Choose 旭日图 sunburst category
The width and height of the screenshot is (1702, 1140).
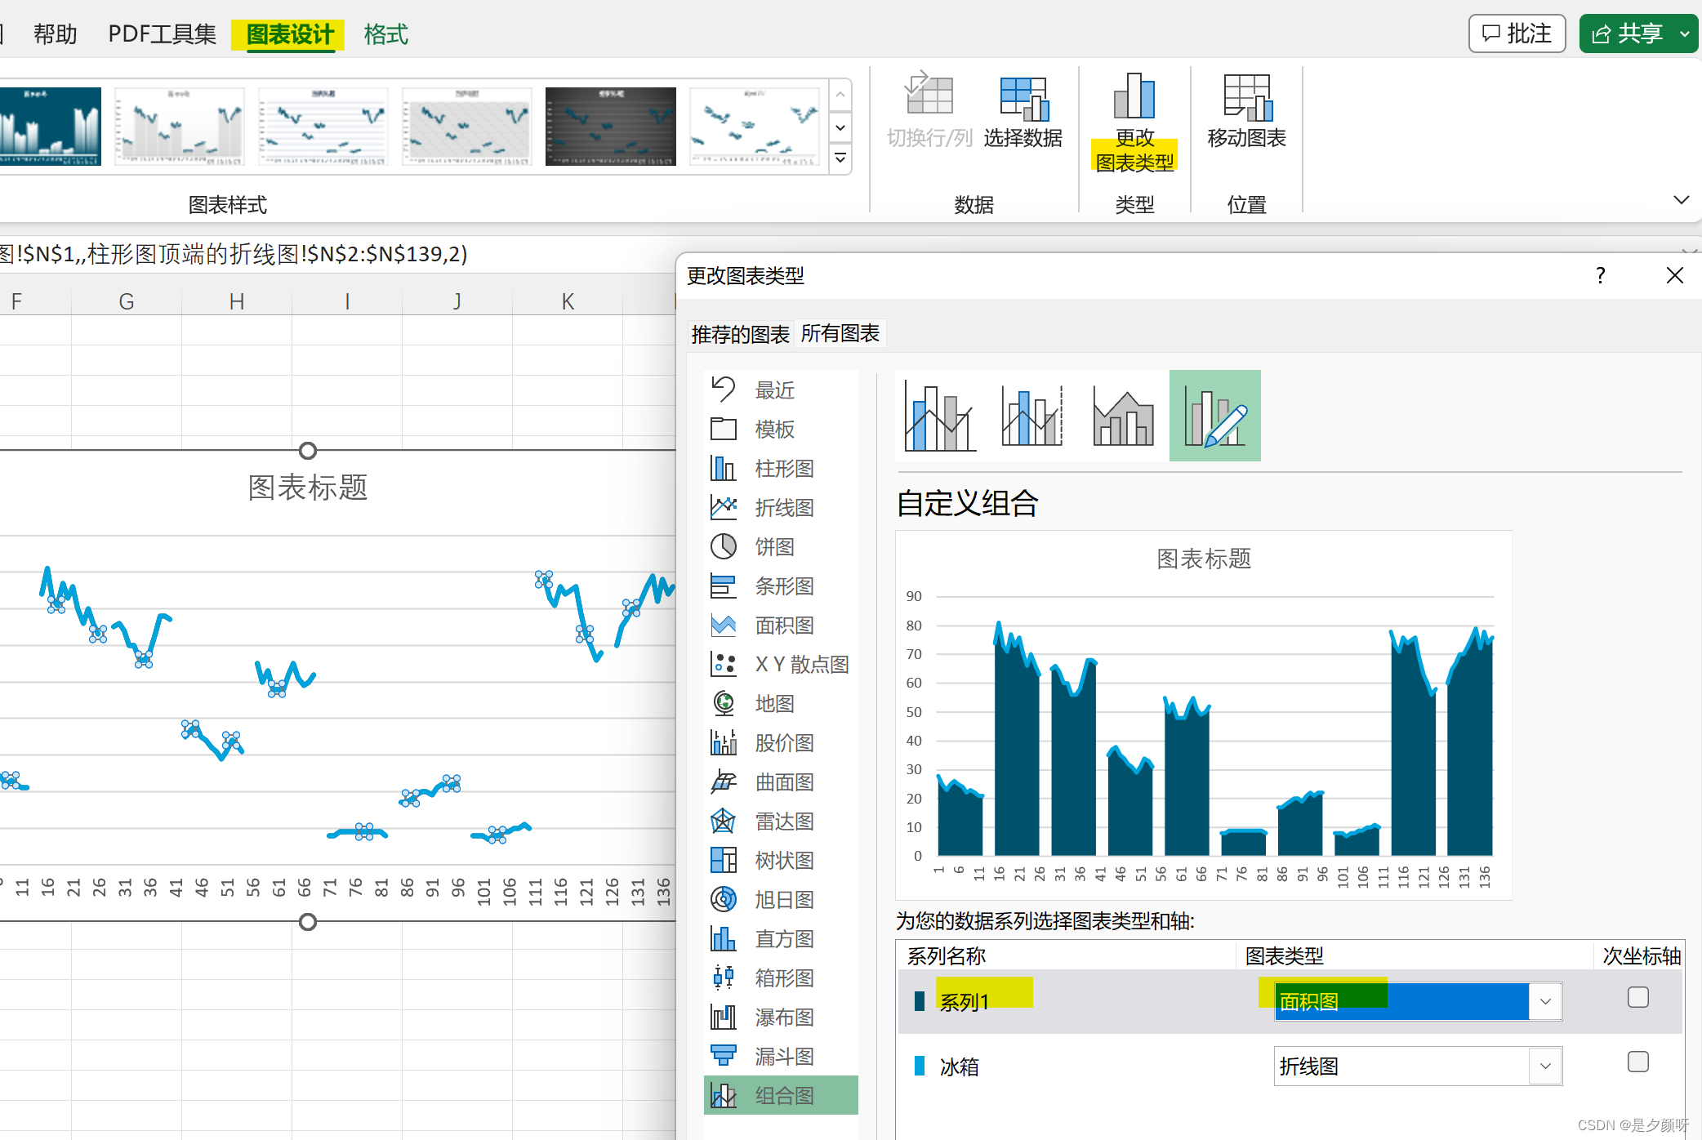(780, 900)
